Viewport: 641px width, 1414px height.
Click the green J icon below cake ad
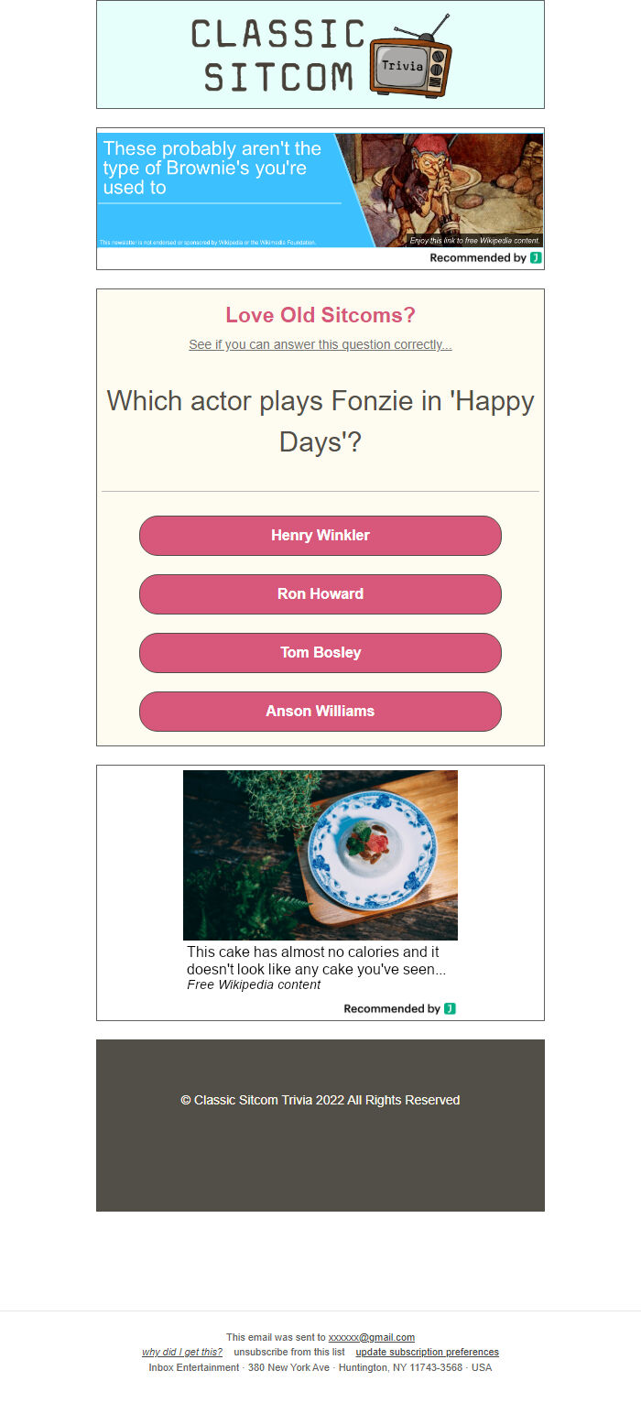(450, 1009)
